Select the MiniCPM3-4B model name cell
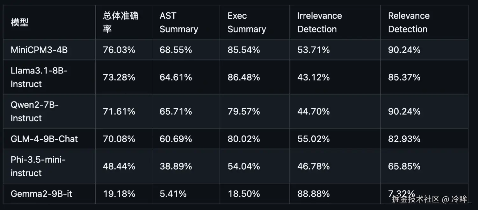Screen dimensions: 478x210 (x=39, y=50)
